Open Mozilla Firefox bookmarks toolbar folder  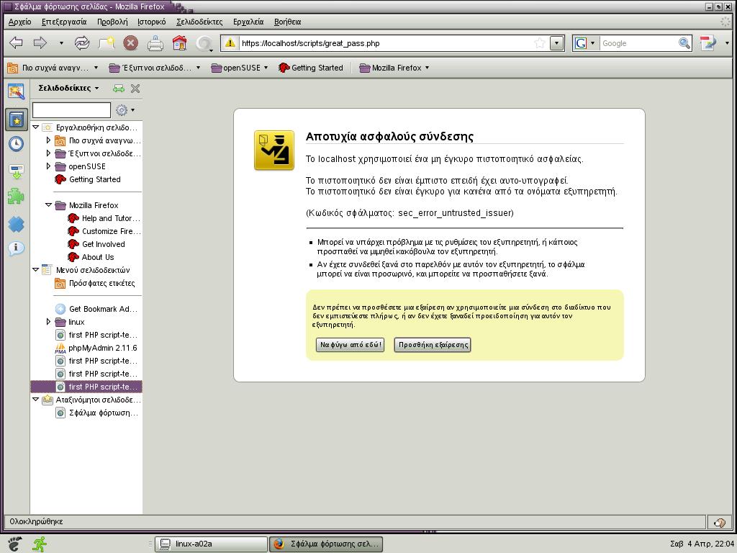coord(394,68)
